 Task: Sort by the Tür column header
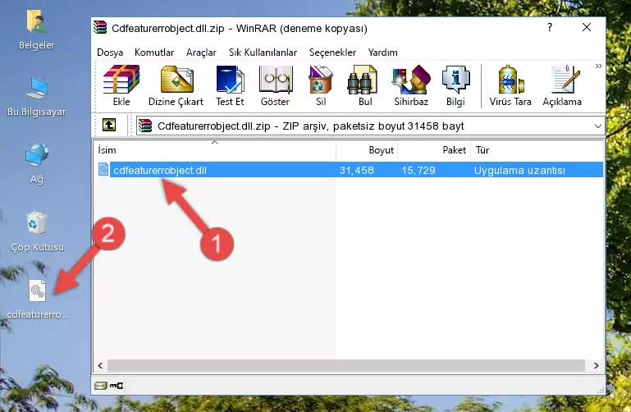click(537, 150)
